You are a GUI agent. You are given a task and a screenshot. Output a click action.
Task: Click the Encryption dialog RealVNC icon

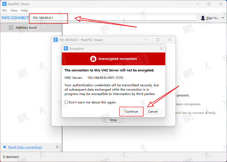tap(66, 48)
